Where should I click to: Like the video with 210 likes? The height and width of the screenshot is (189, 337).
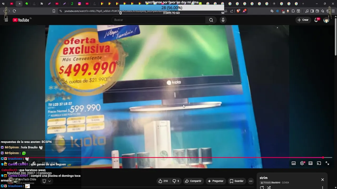(163, 181)
